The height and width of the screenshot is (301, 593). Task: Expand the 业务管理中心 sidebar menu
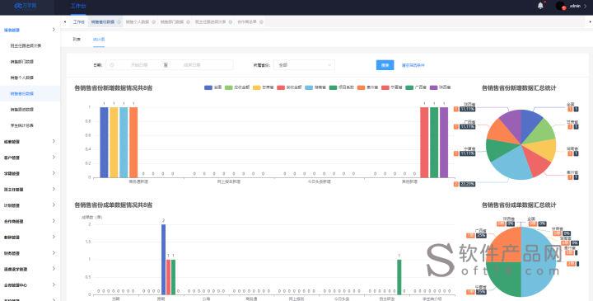click(x=30, y=285)
